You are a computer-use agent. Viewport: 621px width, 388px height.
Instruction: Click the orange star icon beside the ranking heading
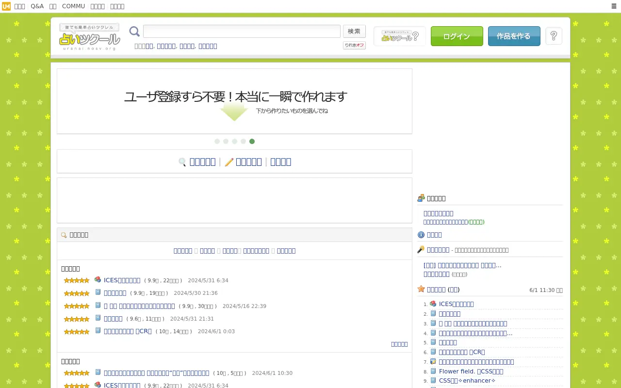[x=421, y=289]
